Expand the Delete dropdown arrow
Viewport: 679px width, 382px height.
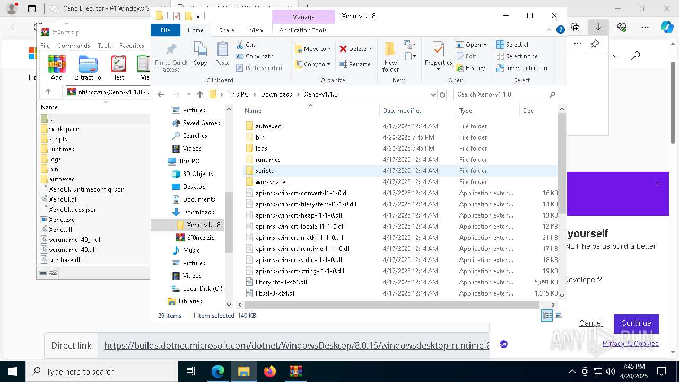click(370, 49)
